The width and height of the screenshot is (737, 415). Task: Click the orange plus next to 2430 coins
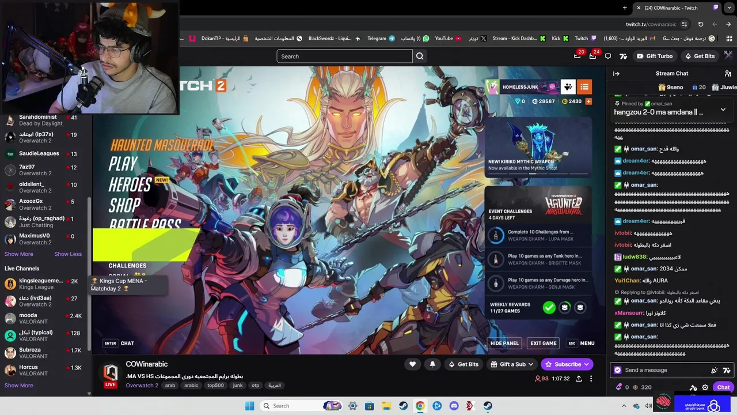[x=588, y=101]
